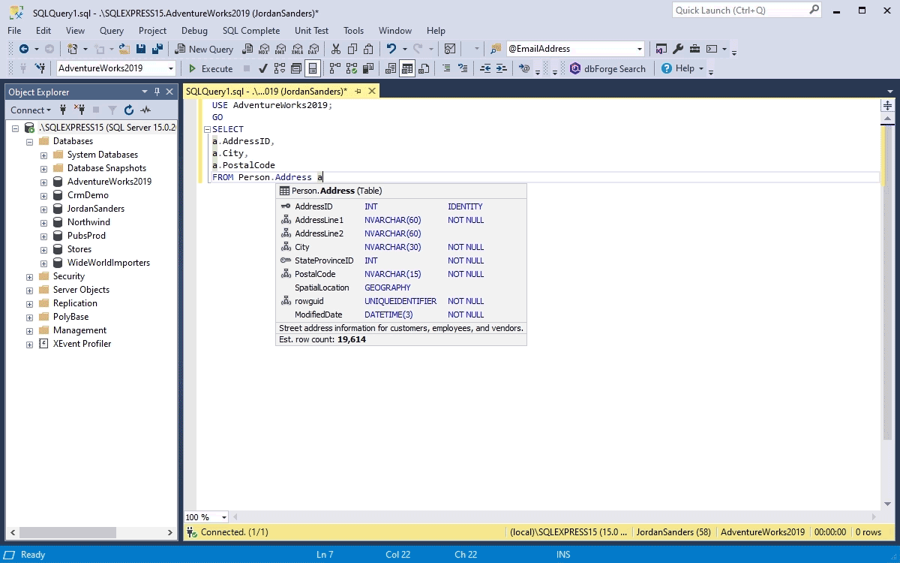The height and width of the screenshot is (563, 900).
Task: Refresh the Object Explorer
Action: tap(128, 110)
